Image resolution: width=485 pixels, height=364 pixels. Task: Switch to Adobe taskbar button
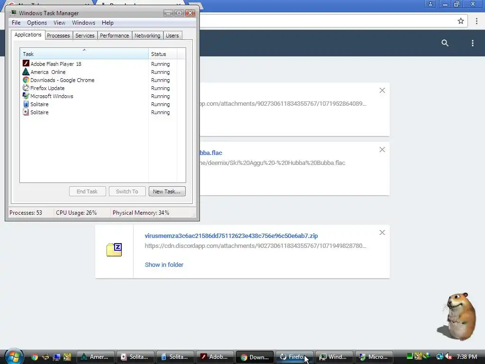point(215,357)
